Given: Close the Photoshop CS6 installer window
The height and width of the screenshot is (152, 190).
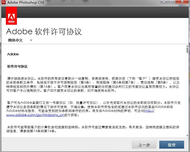Looking at the screenshot, I should (x=182, y=2).
